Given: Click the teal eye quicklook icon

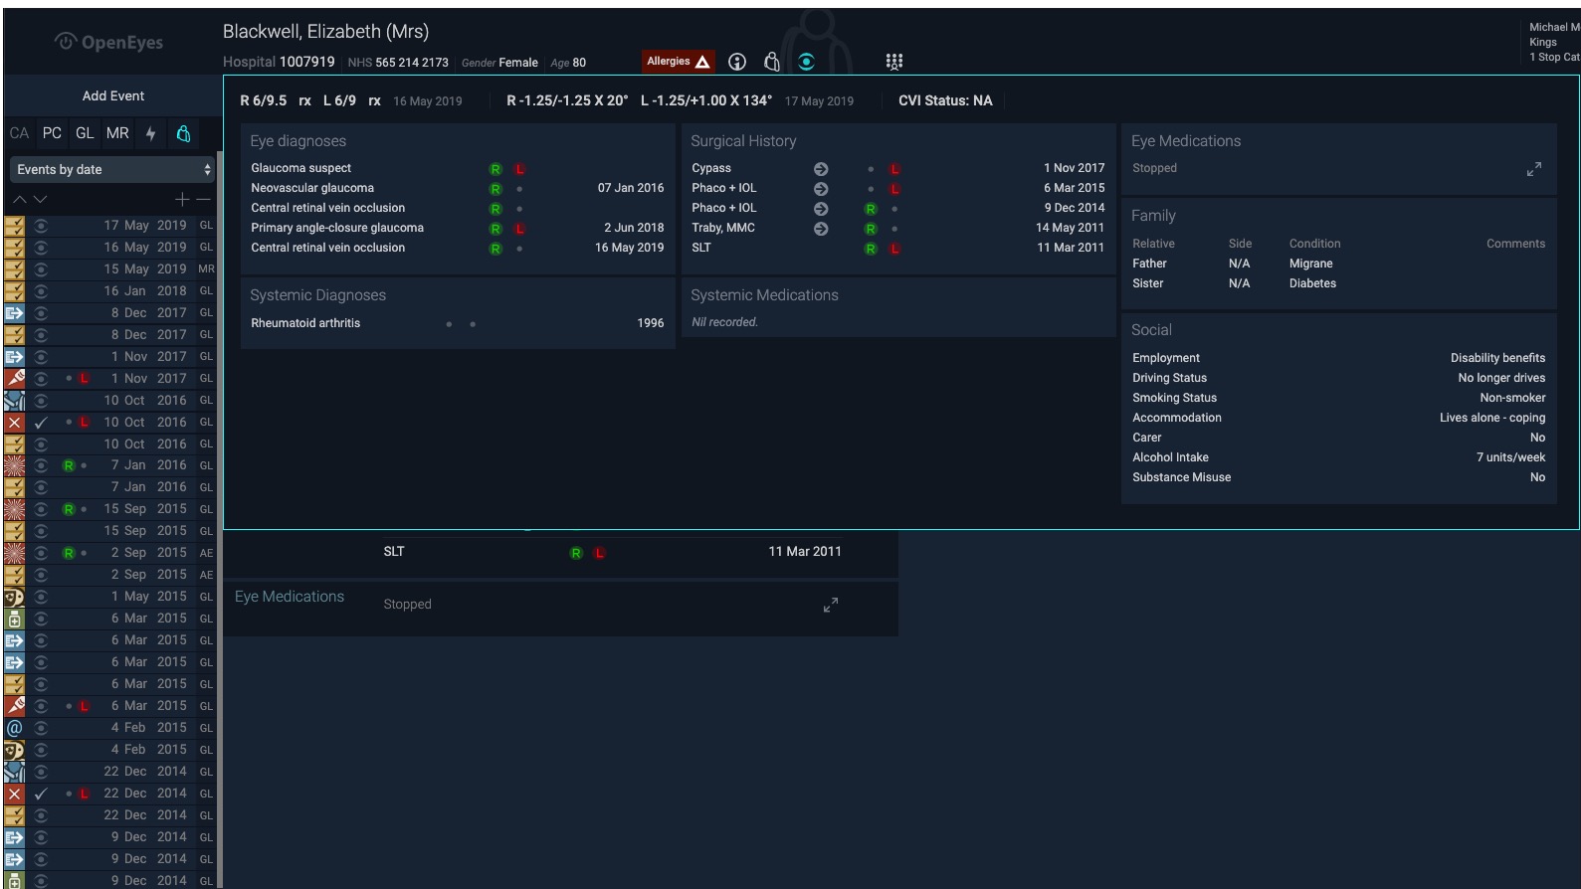Looking at the screenshot, I should point(806,62).
